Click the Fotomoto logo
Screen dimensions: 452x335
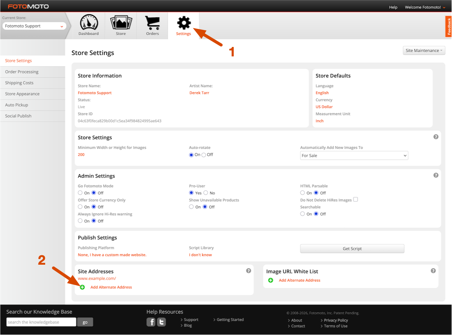(28, 6)
